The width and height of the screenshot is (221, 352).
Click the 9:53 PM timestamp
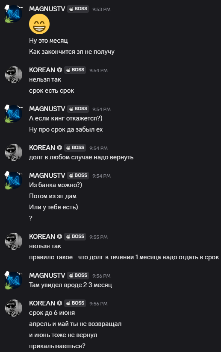click(x=101, y=9)
